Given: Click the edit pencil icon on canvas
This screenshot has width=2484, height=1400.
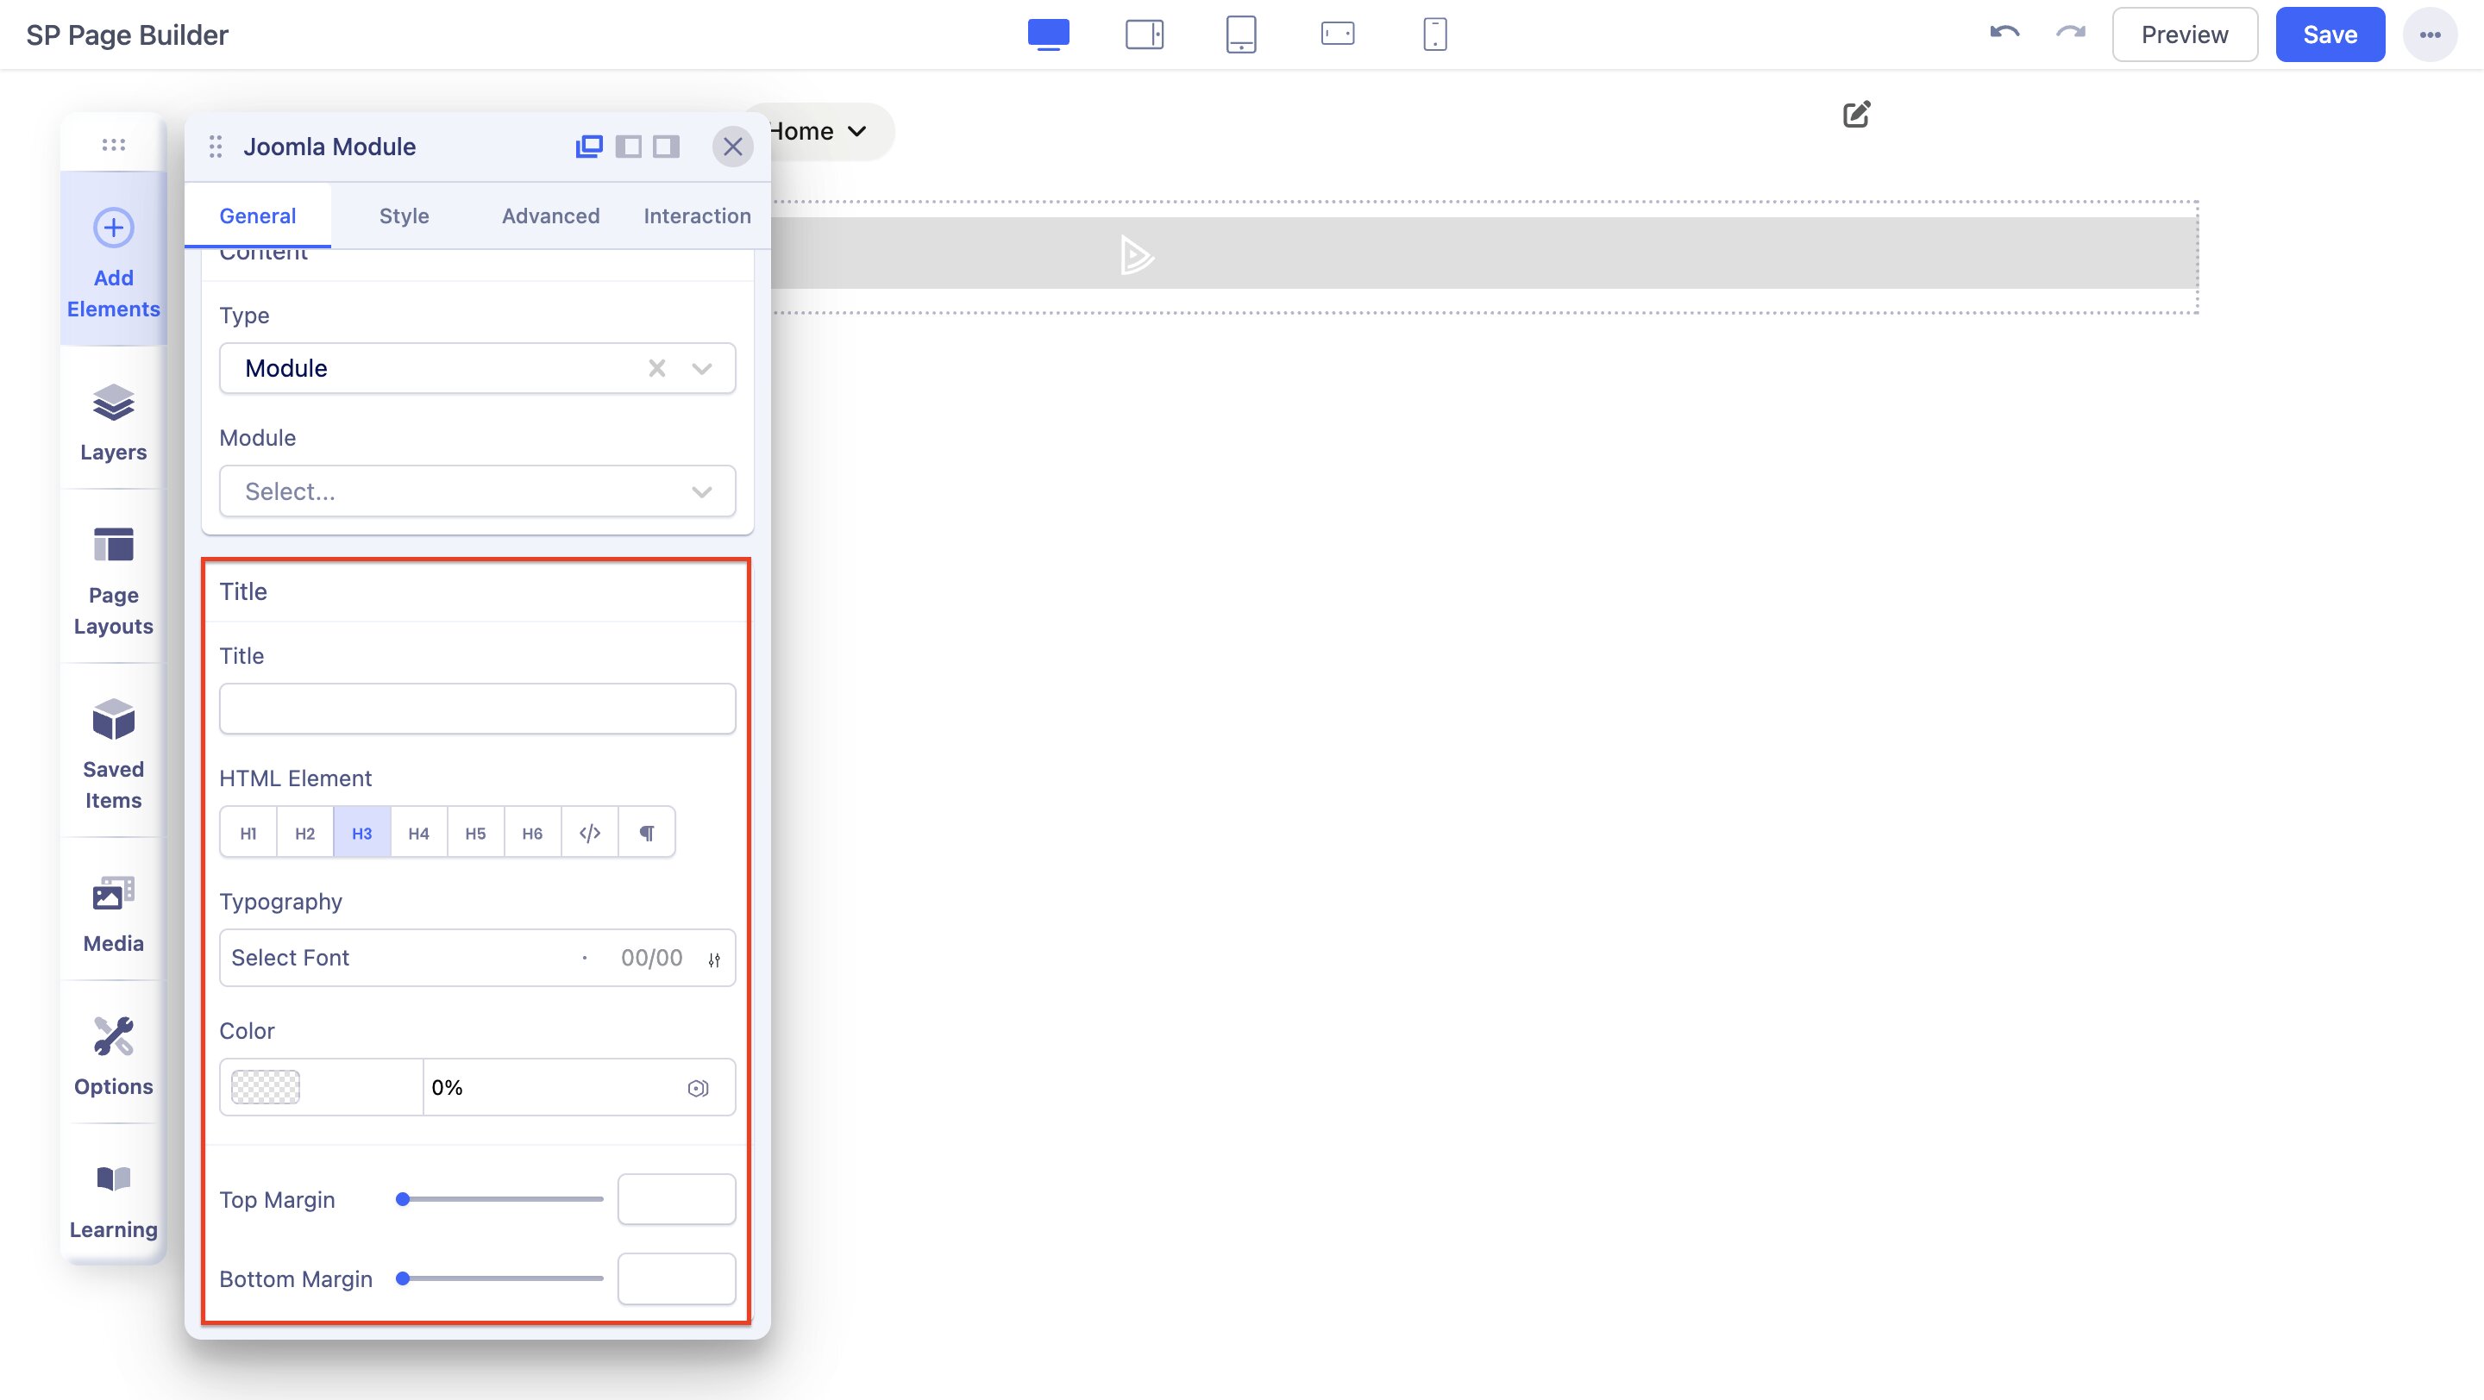Looking at the screenshot, I should (x=1856, y=115).
